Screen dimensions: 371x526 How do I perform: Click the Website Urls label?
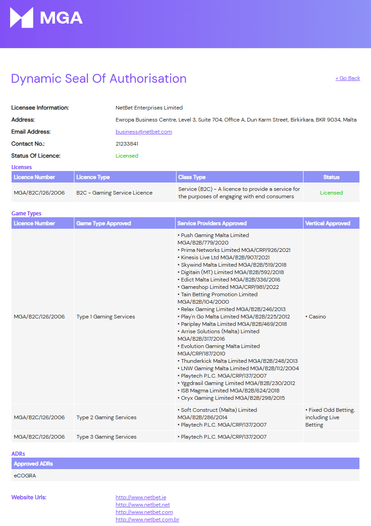click(x=29, y=497)
